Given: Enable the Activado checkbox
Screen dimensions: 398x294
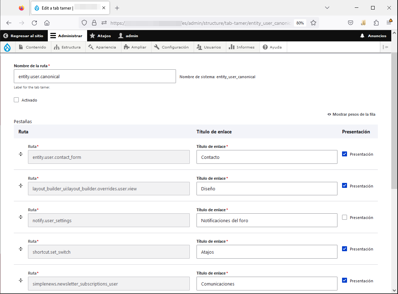Looking at the screenshot, I should click(16, 100).
